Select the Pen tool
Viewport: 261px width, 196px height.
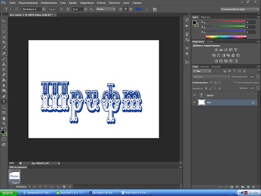[4, 96]
